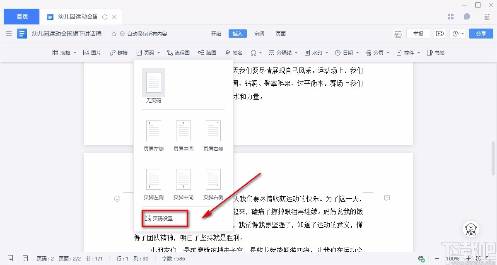Image resolution: width=497 pixels, height=265 pixels.
Task: Insert a picture using the 图片 icon
Action: pyautogui.click(x=92, y=53)
